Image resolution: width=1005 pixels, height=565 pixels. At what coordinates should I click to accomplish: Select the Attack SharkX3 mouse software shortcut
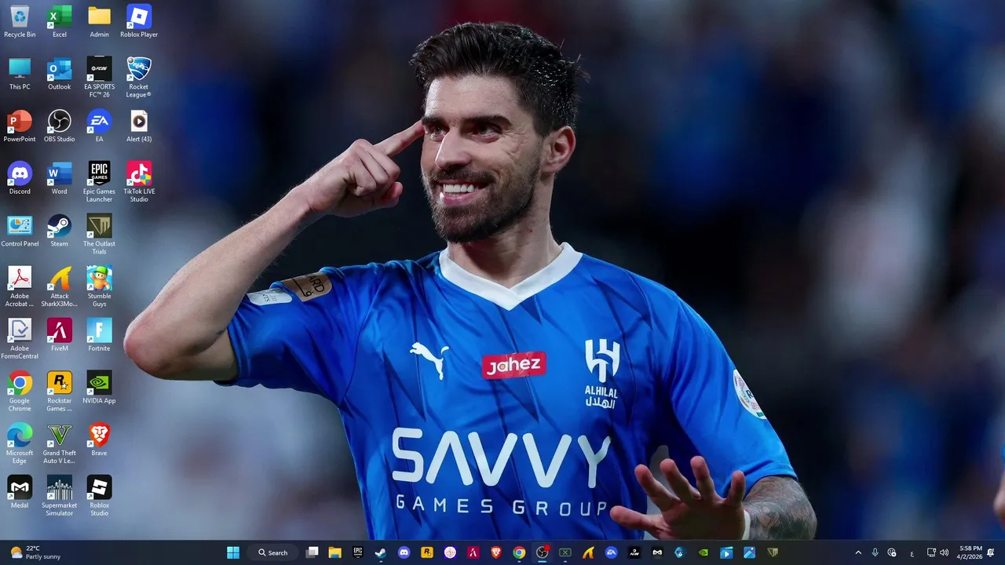pos(60,286)
